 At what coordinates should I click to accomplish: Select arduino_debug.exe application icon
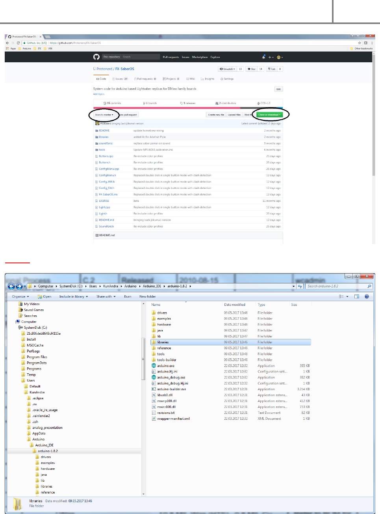(154, 377)
